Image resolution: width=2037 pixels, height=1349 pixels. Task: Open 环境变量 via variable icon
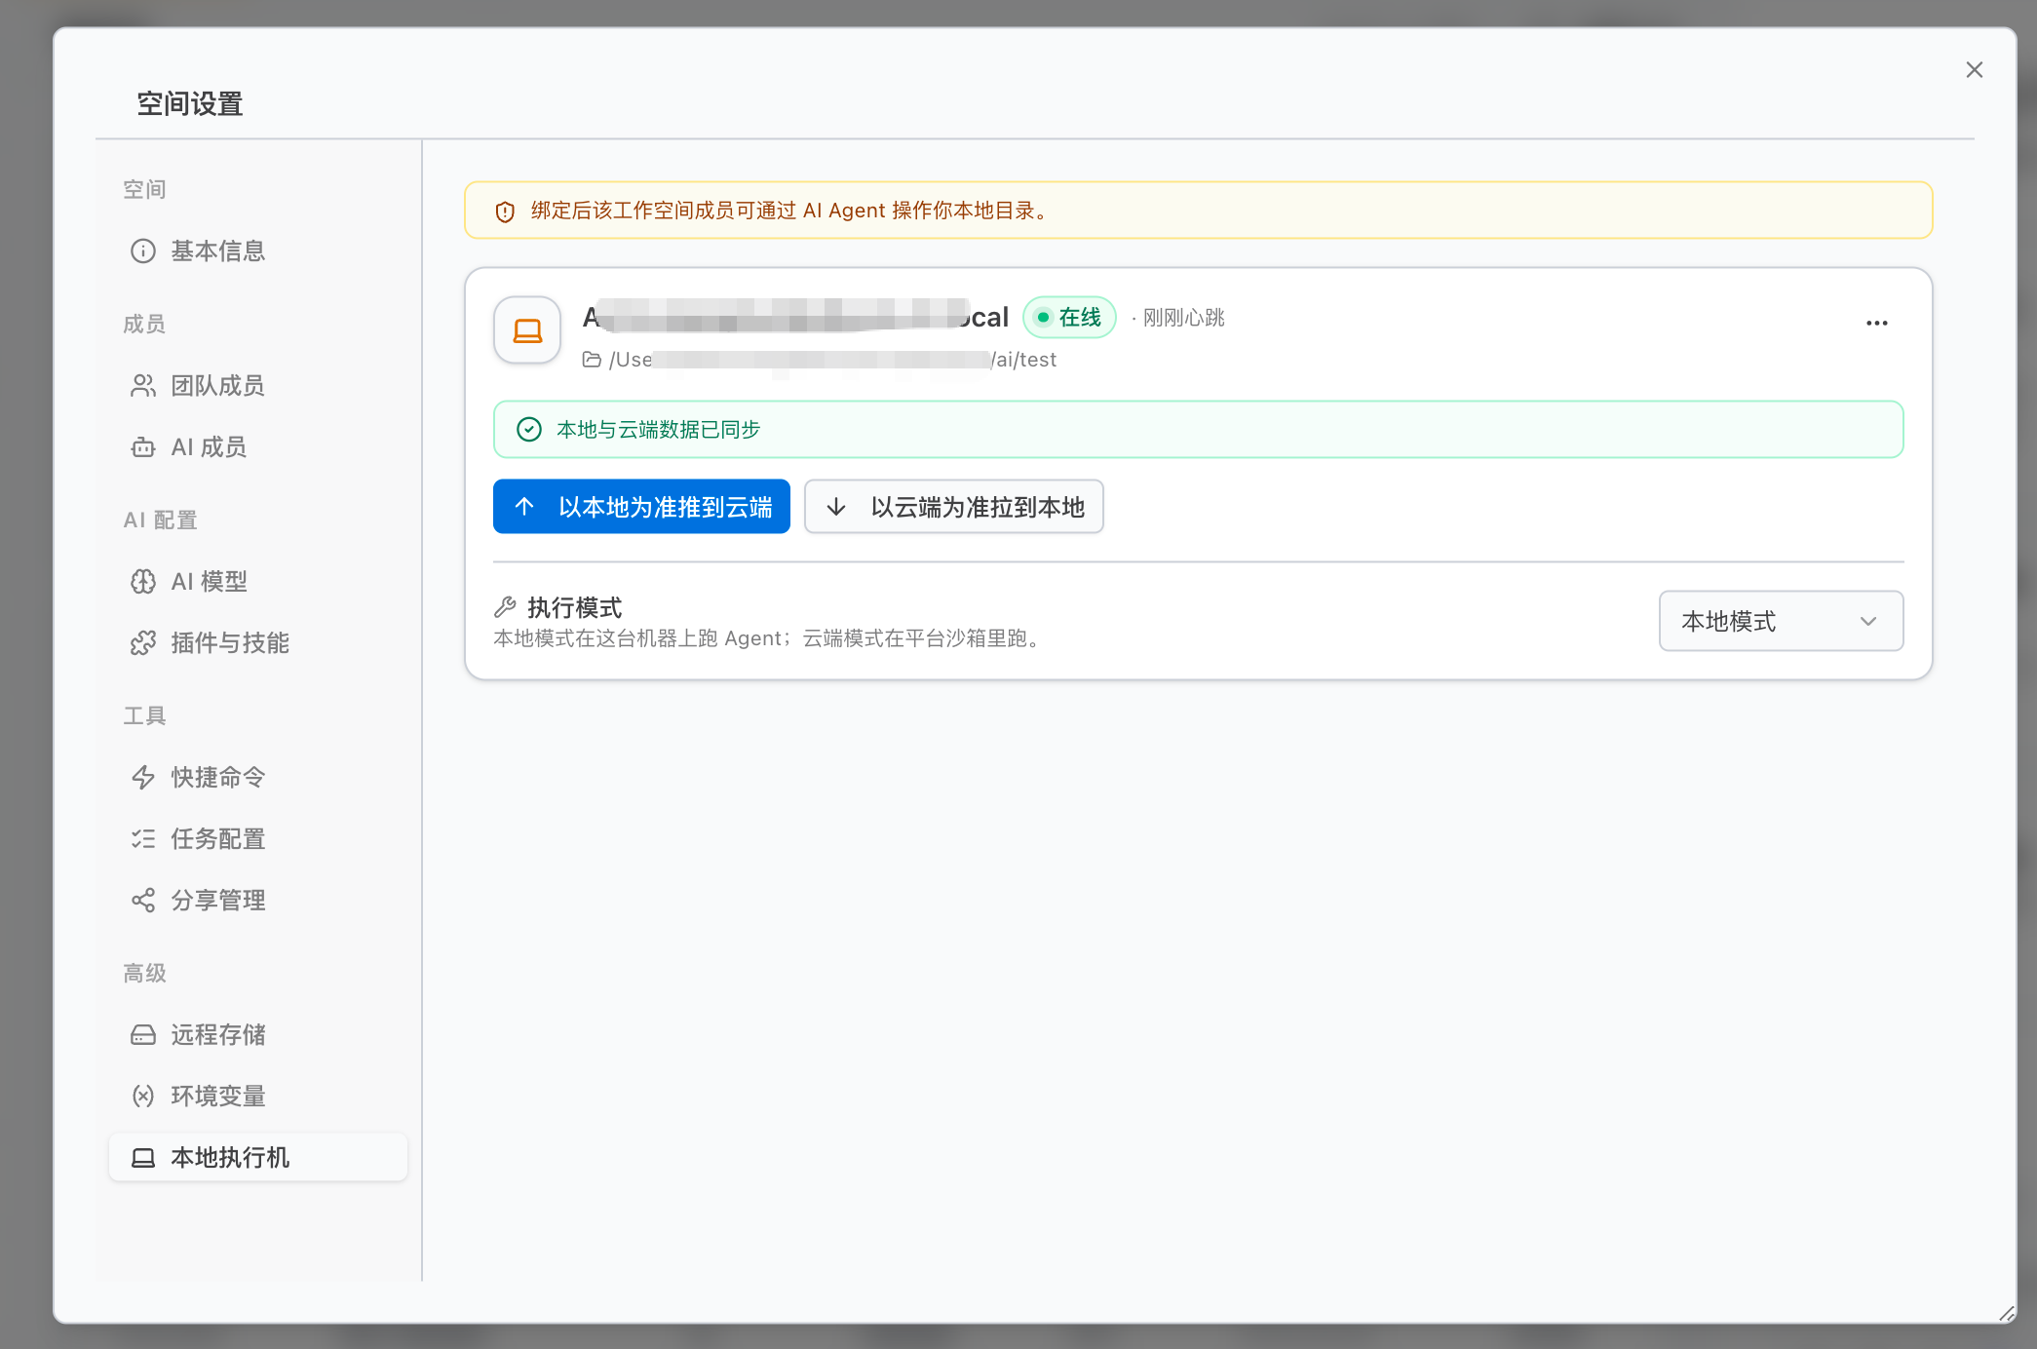(144, 1096)
